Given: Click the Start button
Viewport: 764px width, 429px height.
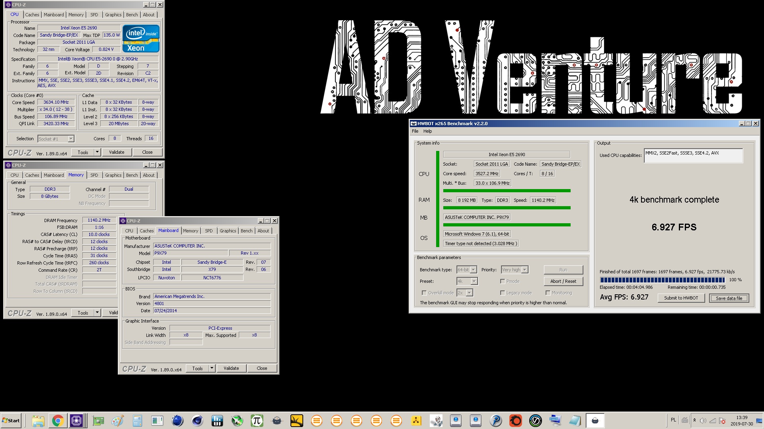Looking at the screenshot, I should [x=11, y=421].
